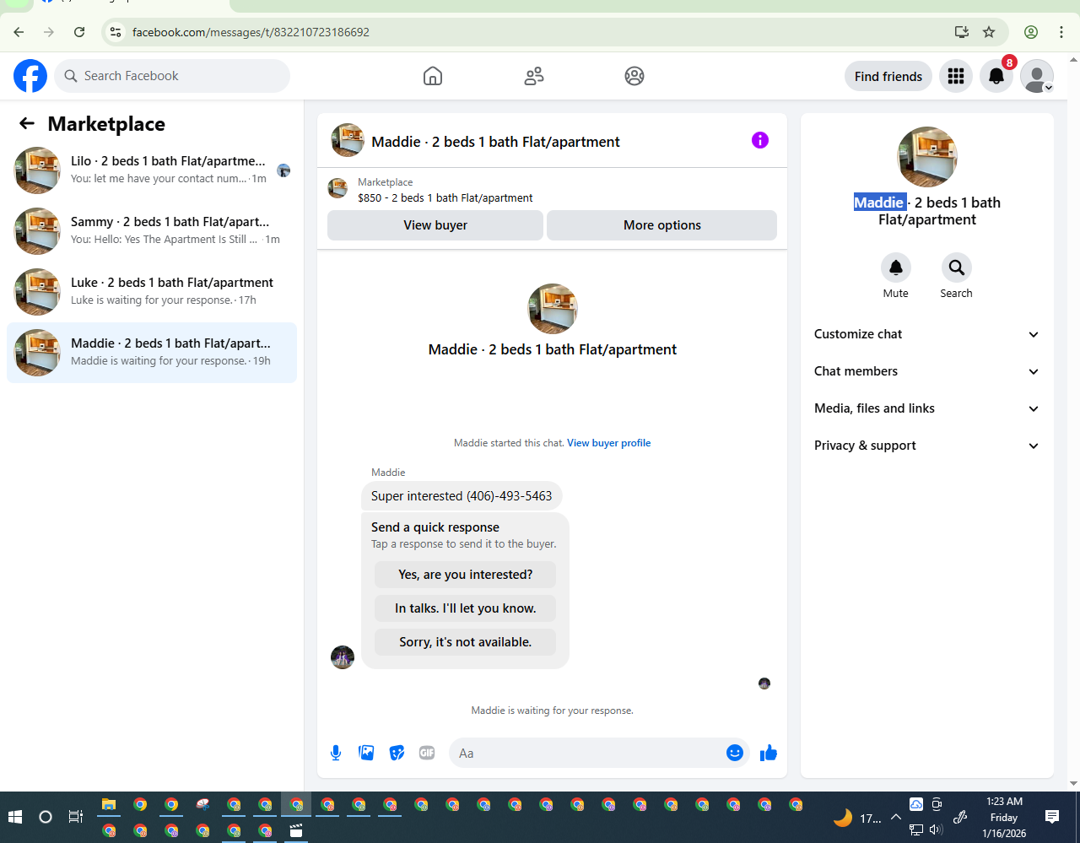Click the Search Facebook field

point(173,76)
